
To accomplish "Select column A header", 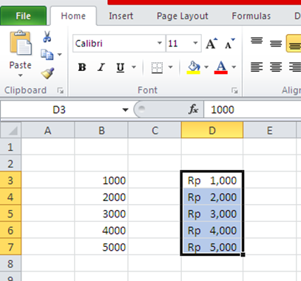I will pos(48,130).
